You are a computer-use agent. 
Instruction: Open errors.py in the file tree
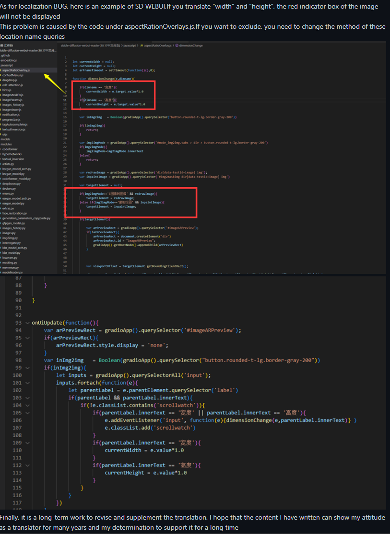[8, 194]
